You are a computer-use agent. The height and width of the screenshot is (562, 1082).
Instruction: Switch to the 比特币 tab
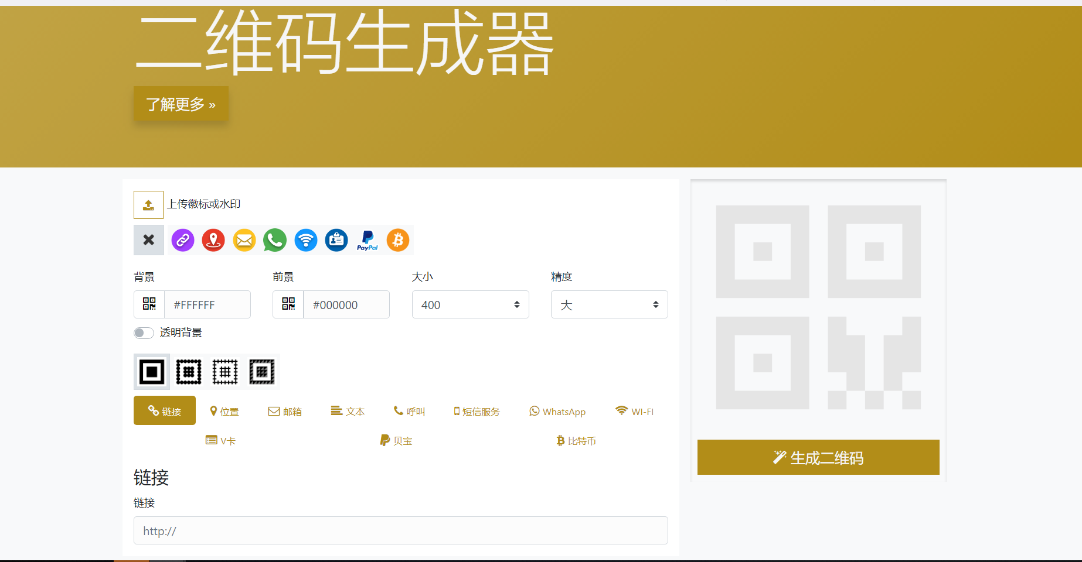click(576, 440)
